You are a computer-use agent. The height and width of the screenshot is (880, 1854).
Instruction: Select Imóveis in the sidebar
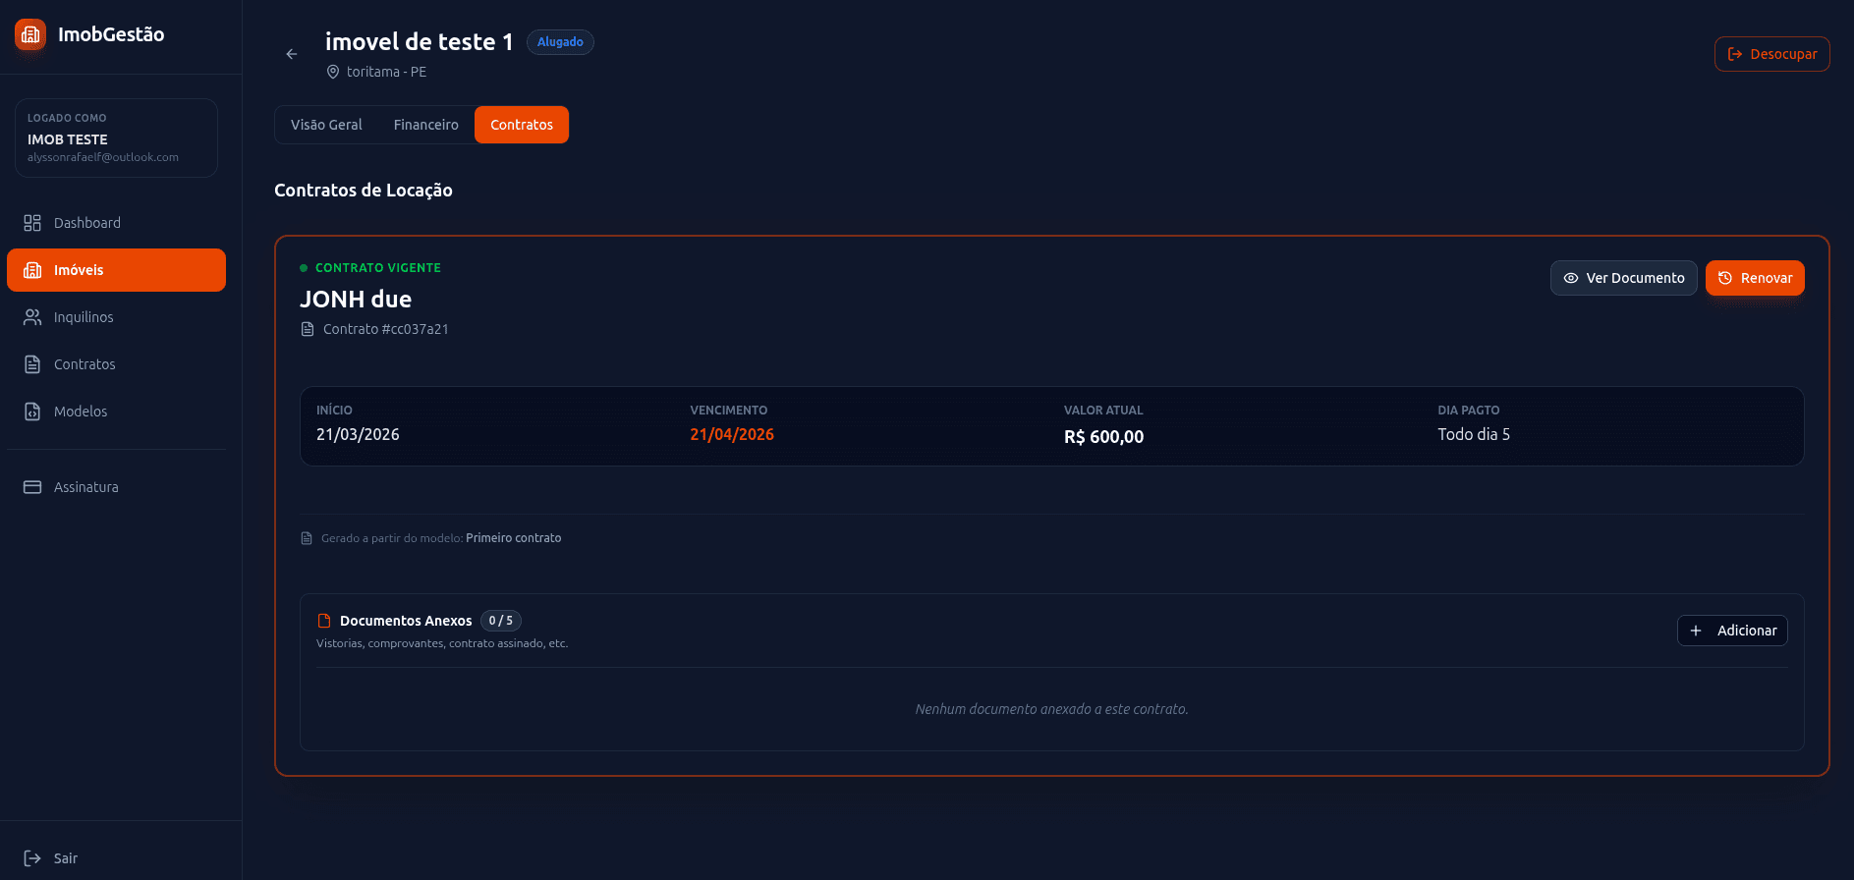116,270
